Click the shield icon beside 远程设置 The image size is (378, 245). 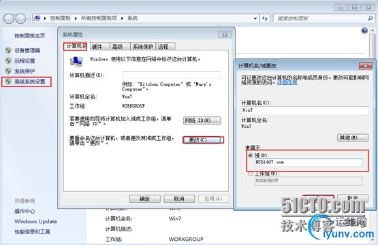pyautogui.click(x=8, y=61)
